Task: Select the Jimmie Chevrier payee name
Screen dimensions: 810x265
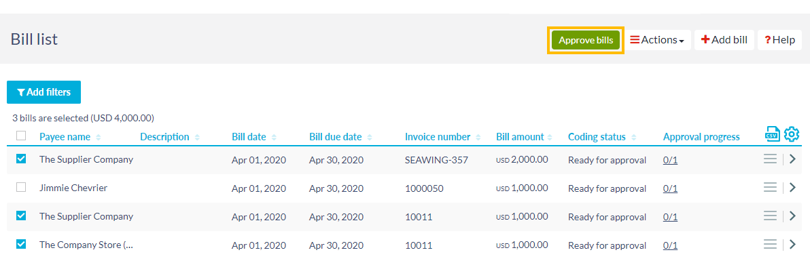Action: click(x=73, y=188)
